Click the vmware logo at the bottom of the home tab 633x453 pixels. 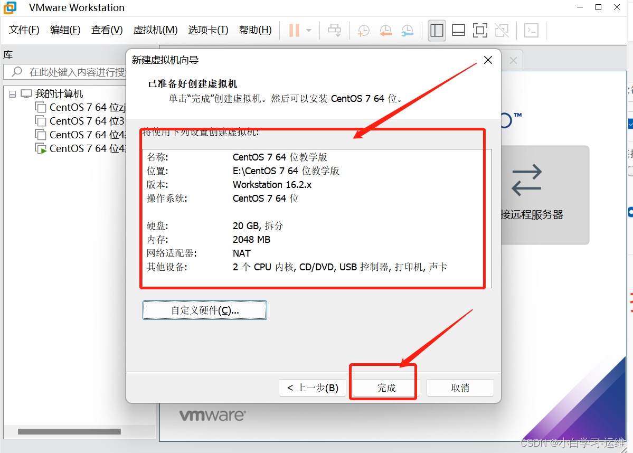click(212, 415)
